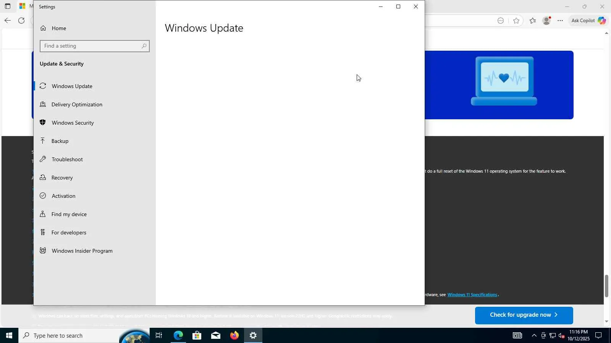Open the Action Center notifications
The height and width of the screenshot is (343, 611).
pyautogui.click(x=599, y=335)
